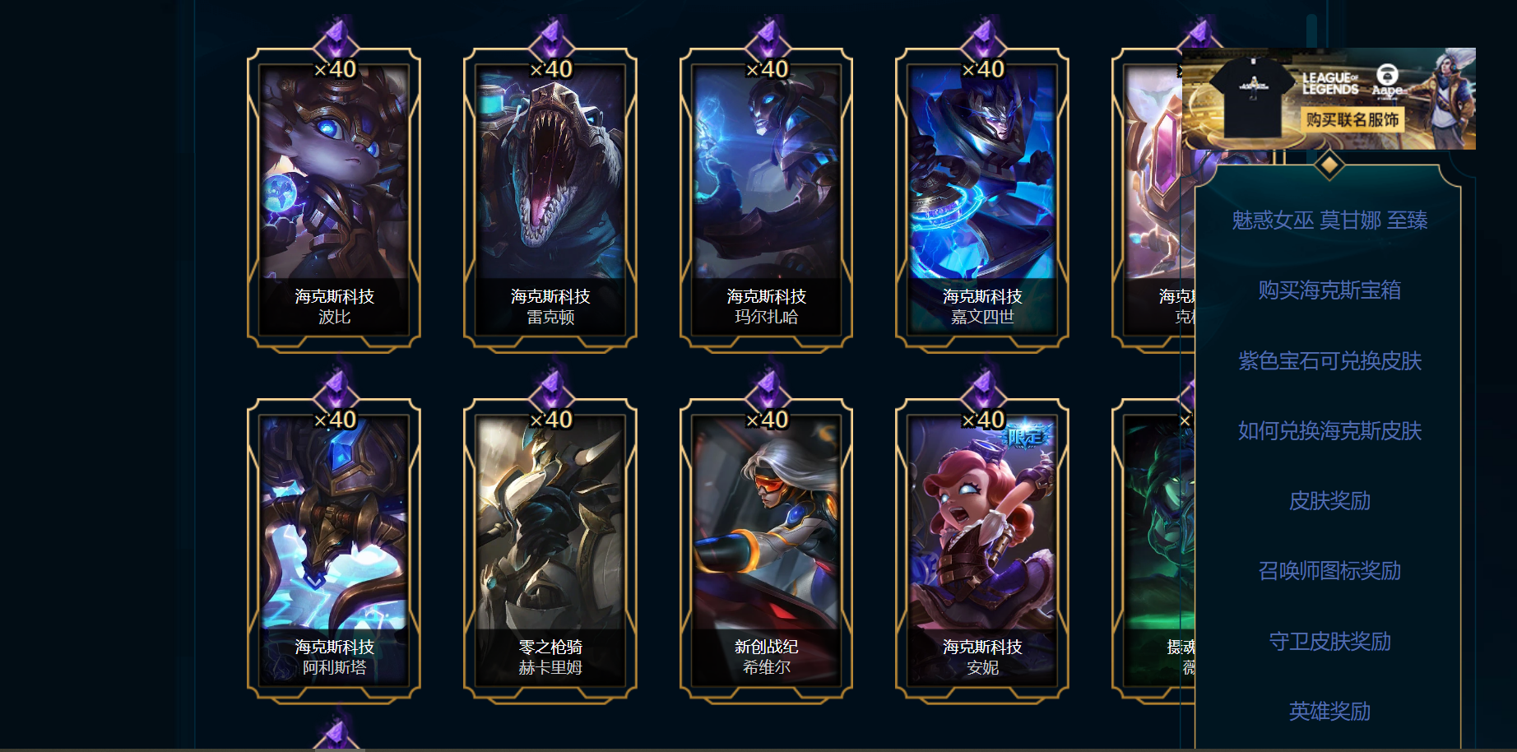This screenshot has width=1517, height=752.
Task: Jump to 守卫皮肤奖励 section
Action: click(1329, 642)
